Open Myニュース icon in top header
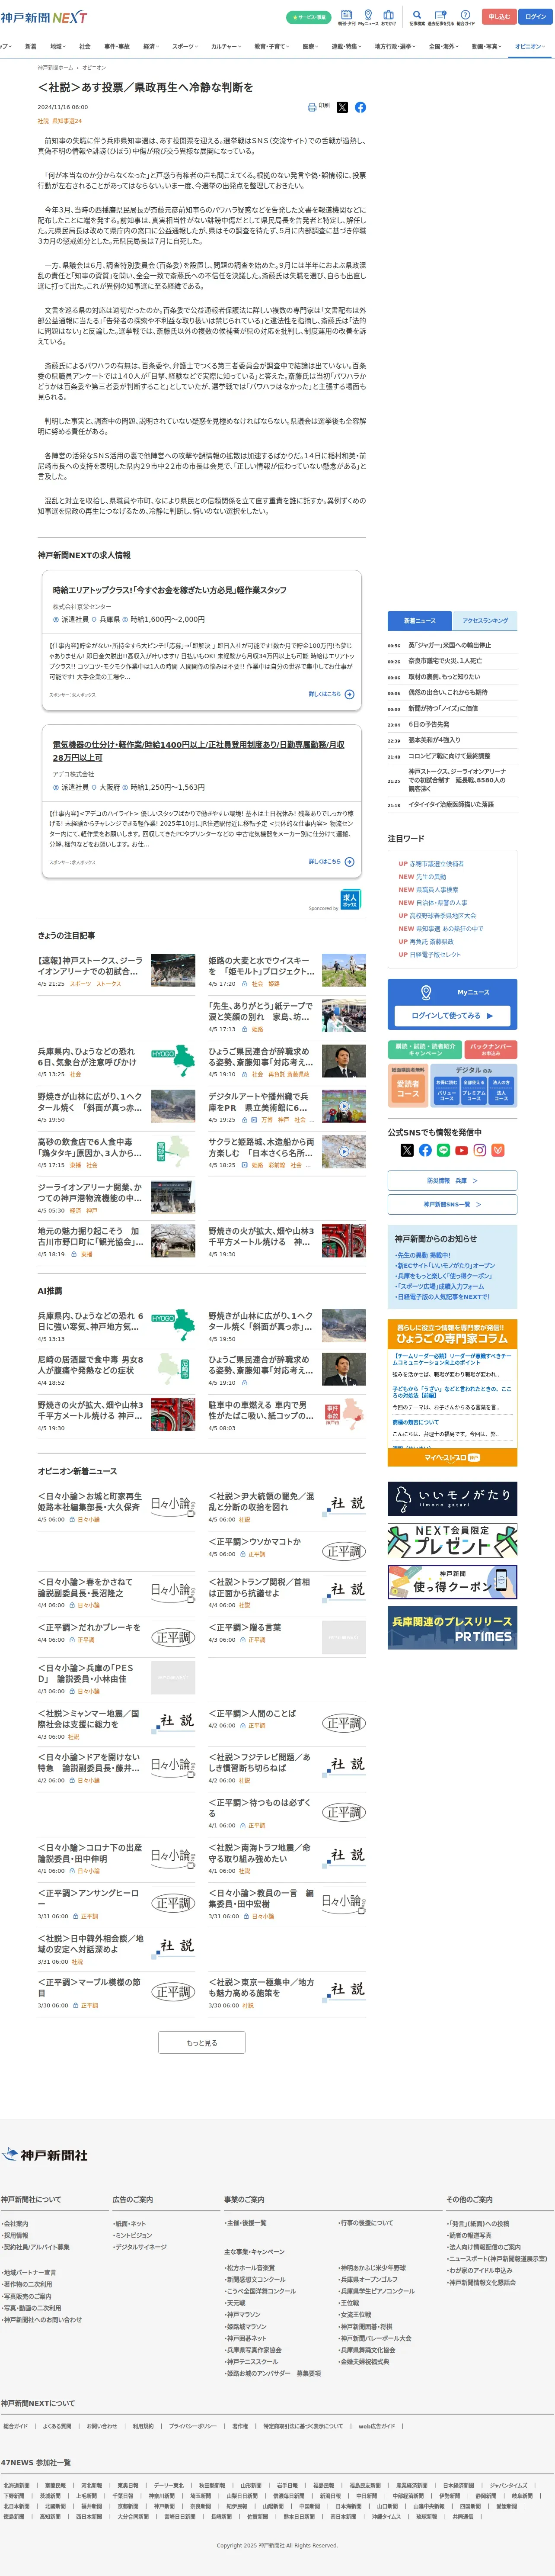Image resolution: width=555 pixels, height=2576 pixels. 367,17
